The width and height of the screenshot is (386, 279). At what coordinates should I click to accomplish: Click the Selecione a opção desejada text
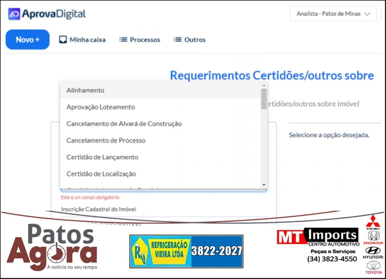[x=329, y=135]
